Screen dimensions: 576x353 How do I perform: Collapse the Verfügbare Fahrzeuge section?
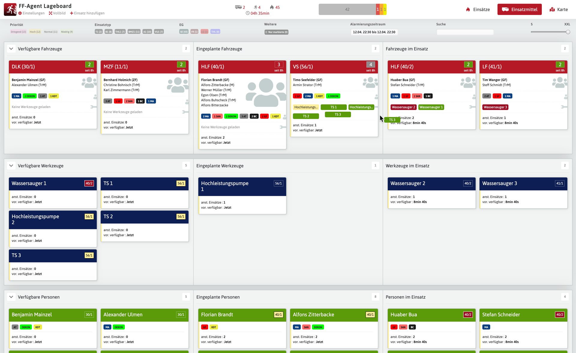pyautogui.click(x=11, y=49)
